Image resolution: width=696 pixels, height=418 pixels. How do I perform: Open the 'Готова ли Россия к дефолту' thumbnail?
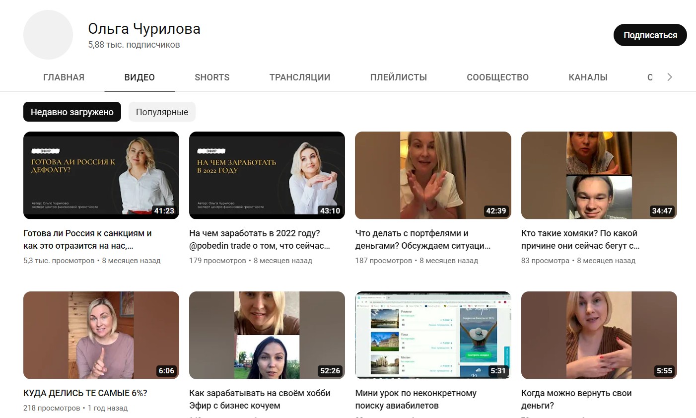point(101,175)
